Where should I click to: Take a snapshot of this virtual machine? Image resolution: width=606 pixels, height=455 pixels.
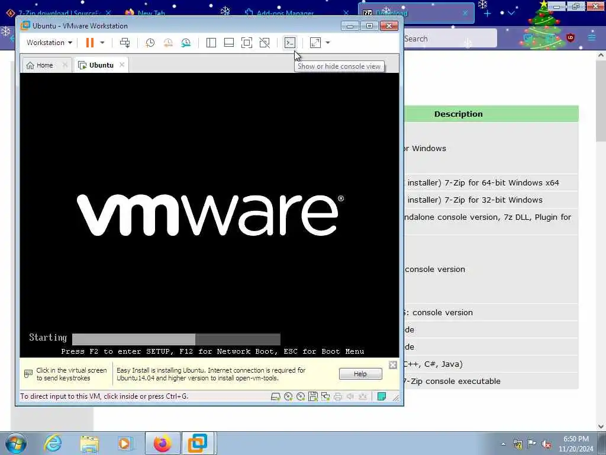pos(150,43)
